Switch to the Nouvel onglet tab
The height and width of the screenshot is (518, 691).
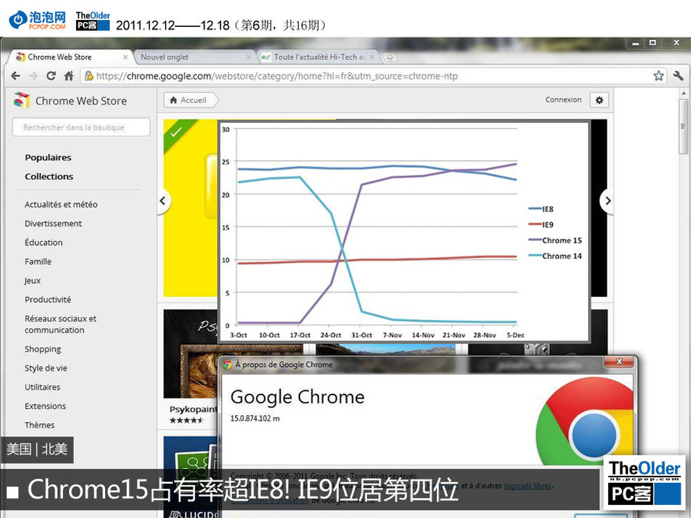click(194, 57)
